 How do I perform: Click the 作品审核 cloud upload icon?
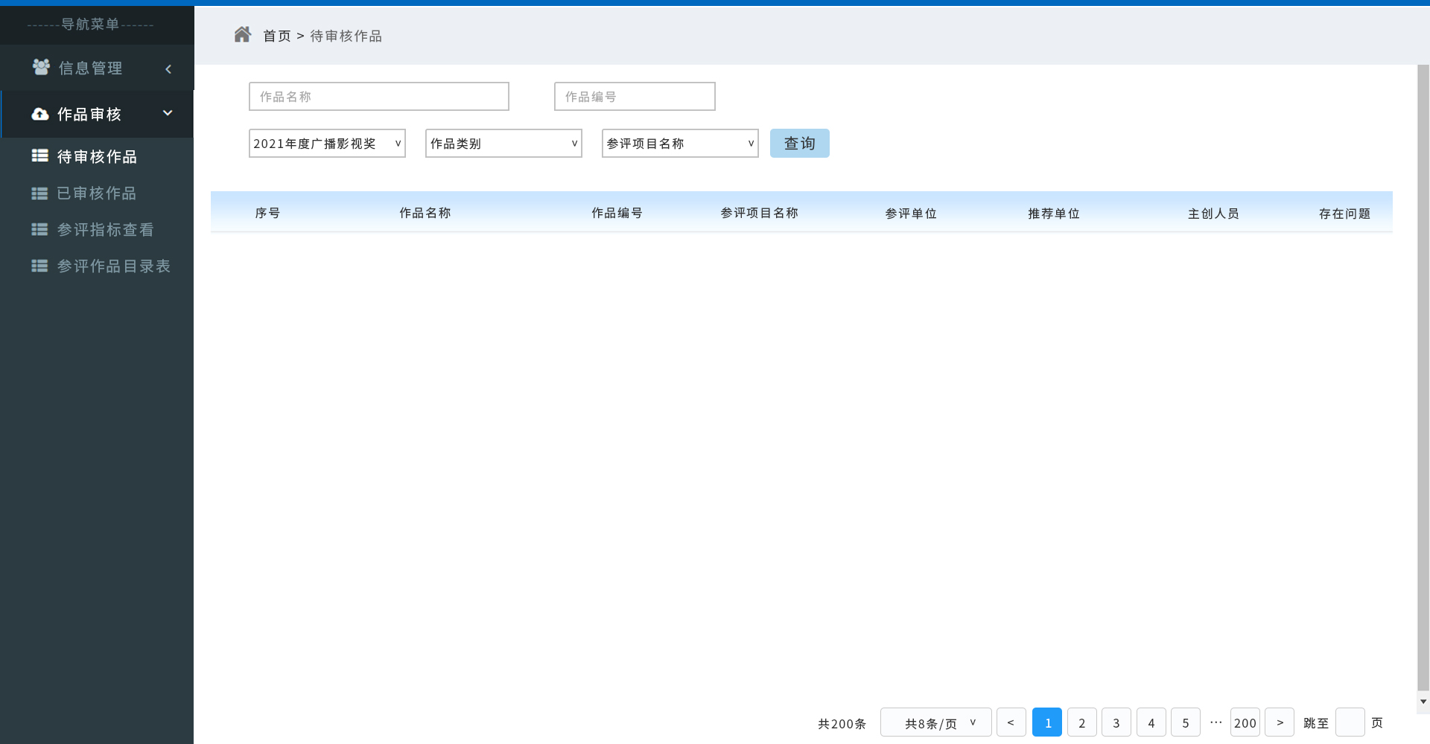40,114
